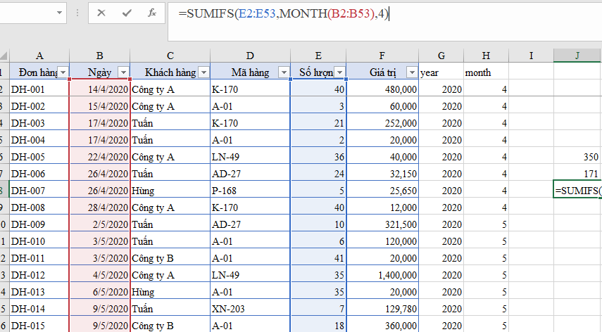Click the Hùng cell in row DH-007
The image size is (602, 332).
tap(170, 190)
